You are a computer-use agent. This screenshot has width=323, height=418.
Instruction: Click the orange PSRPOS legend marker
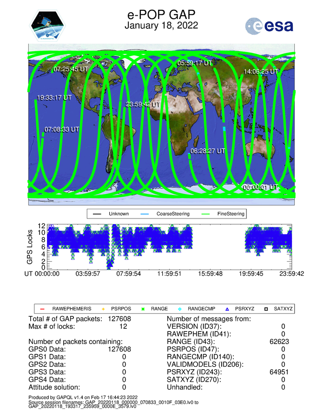click(104, 309)
